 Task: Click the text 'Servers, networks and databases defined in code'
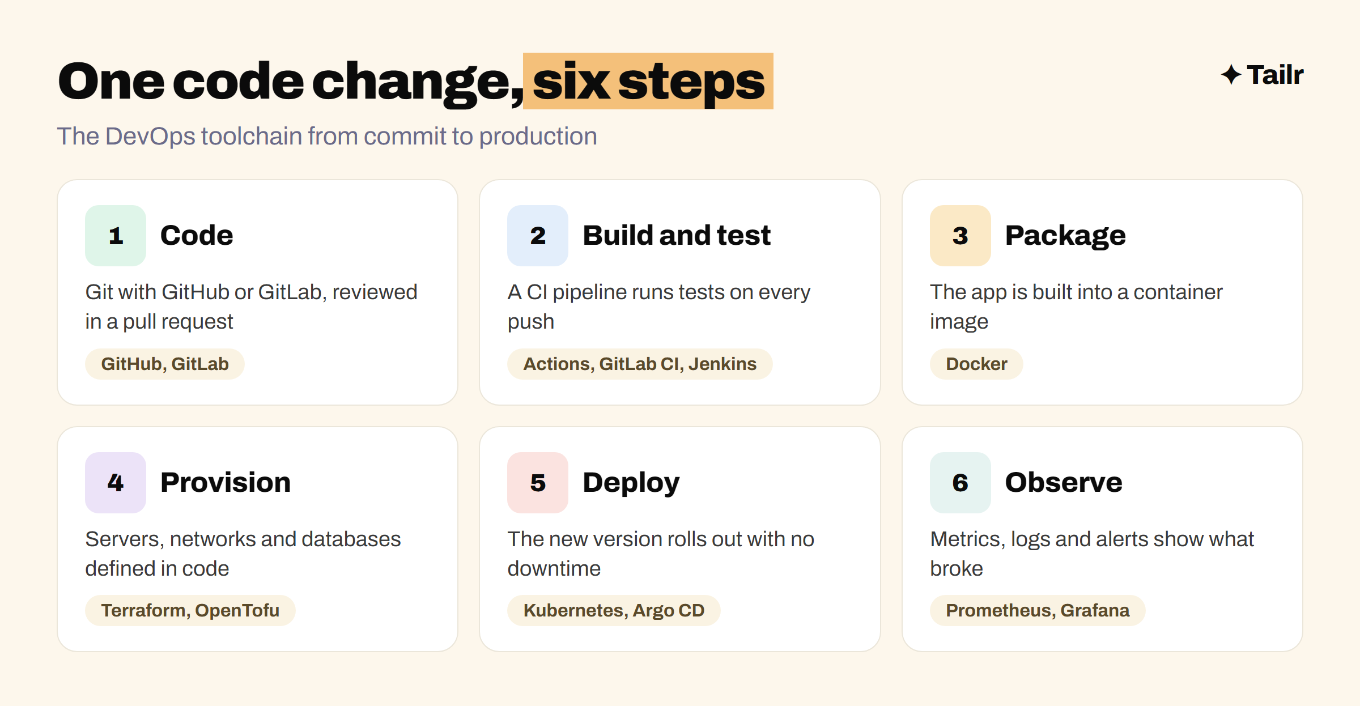(243, 554)
